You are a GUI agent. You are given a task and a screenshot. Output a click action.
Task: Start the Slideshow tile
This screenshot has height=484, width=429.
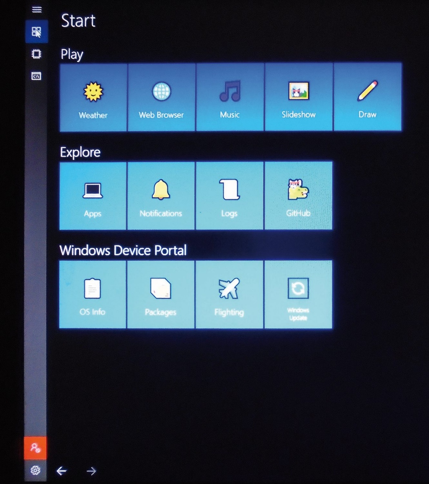click(x=299, y=97)
